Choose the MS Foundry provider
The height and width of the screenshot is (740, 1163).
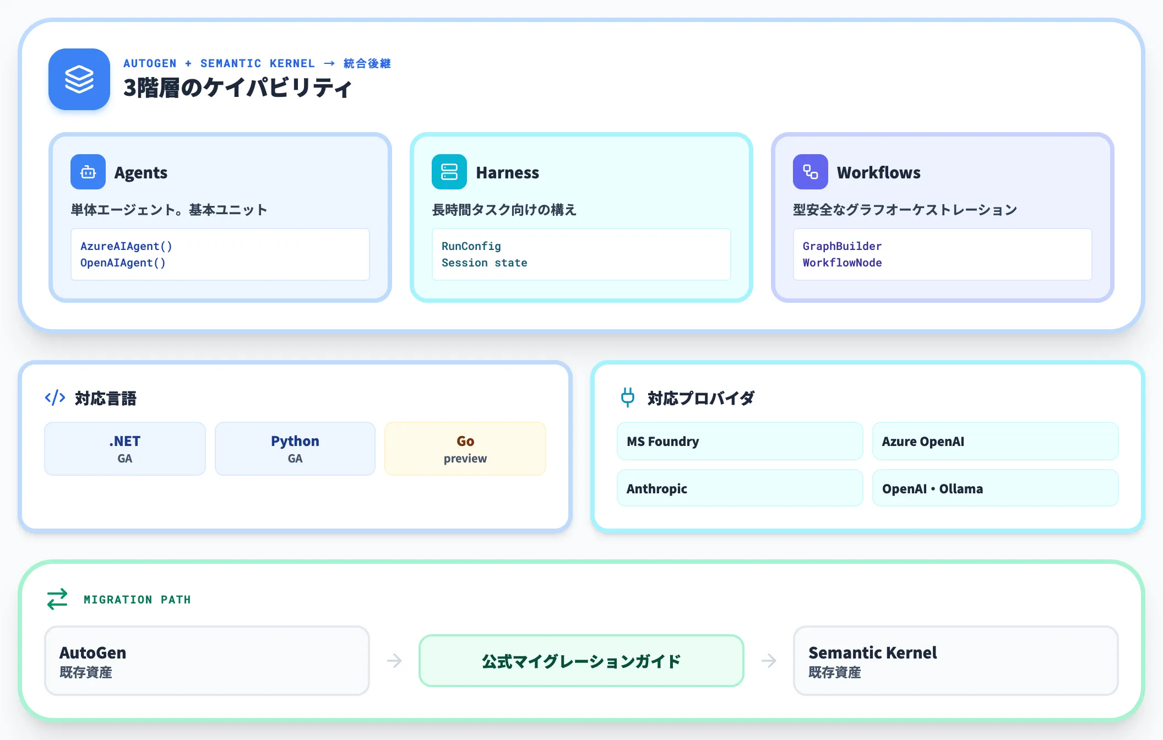tap(740, 441)
